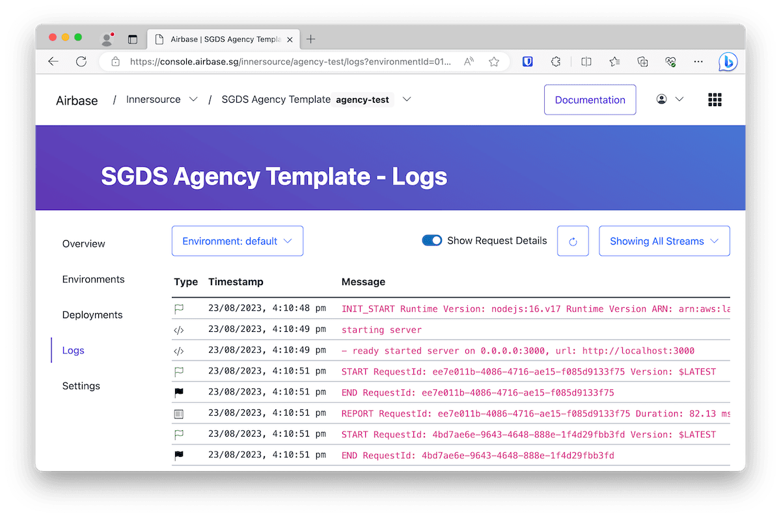This screenshot has height=518, width=781.
Task: Click the code icon on ready started server row
Action: click(x=179, y=351)
